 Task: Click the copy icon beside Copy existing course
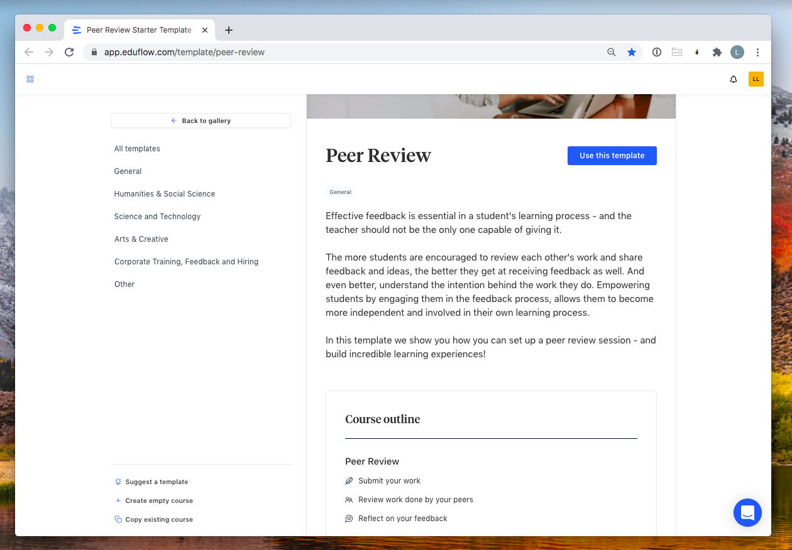pyautogui.click(x=118, y=519)
